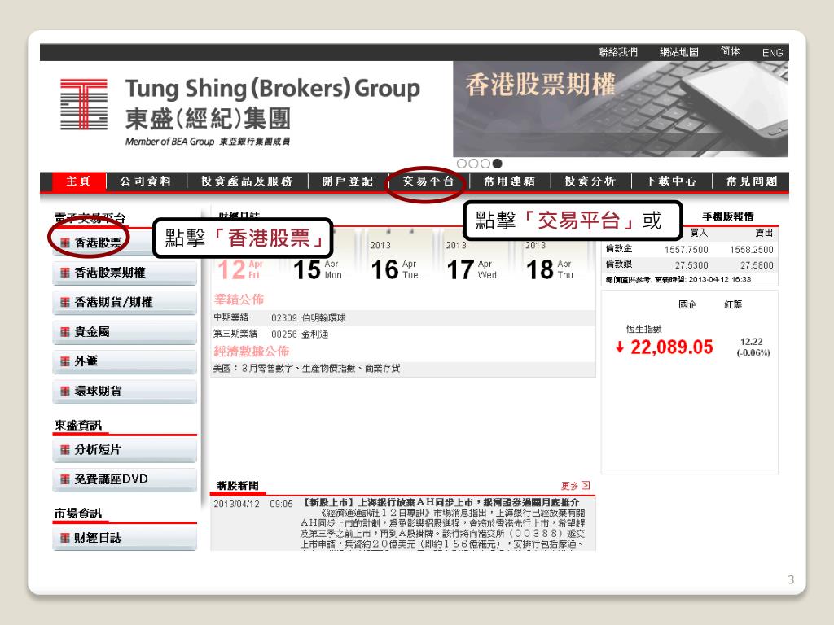
Task: Open 上海銀行放棄AH同步上市 news headline
Action: 441,503
